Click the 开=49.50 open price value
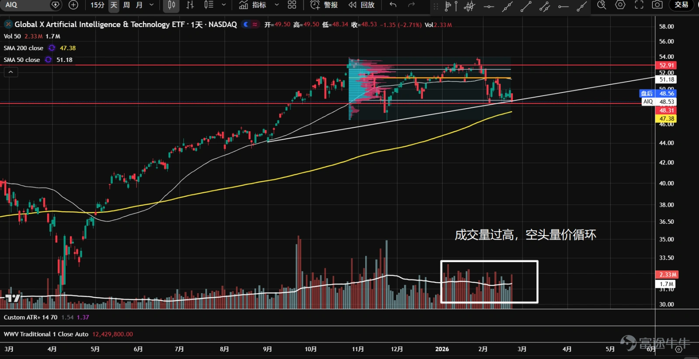699x359 pixels. pyautogui.click(x=277, y=24)
